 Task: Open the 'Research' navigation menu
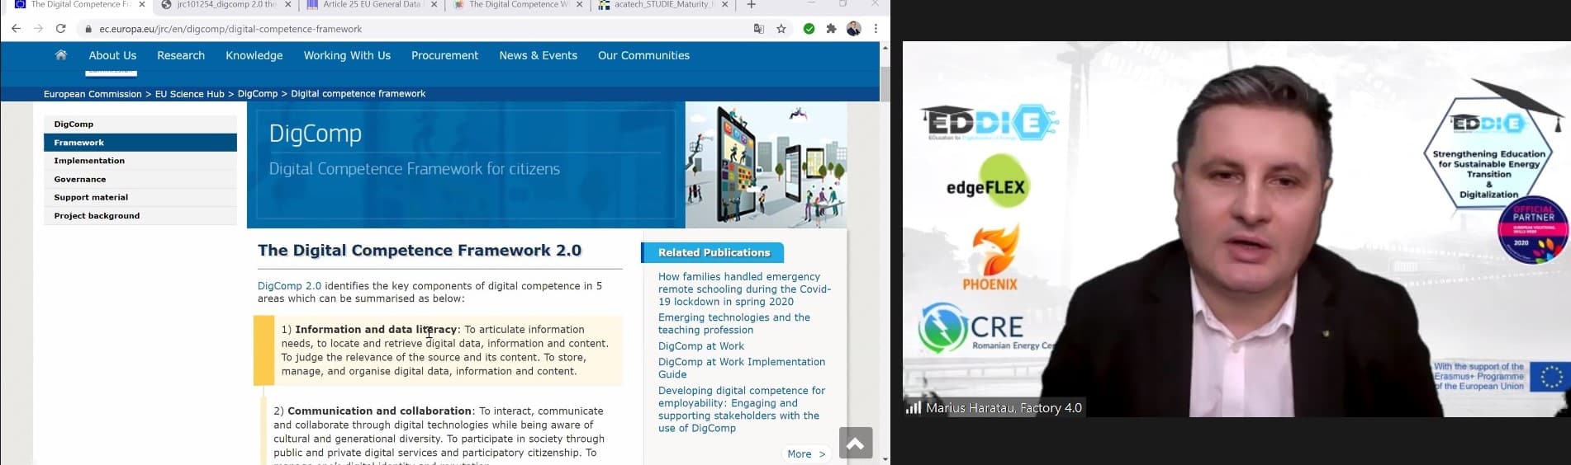(x=181, y=55)
